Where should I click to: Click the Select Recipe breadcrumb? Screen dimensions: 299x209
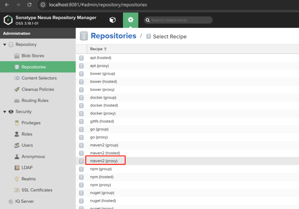point(170,36)
